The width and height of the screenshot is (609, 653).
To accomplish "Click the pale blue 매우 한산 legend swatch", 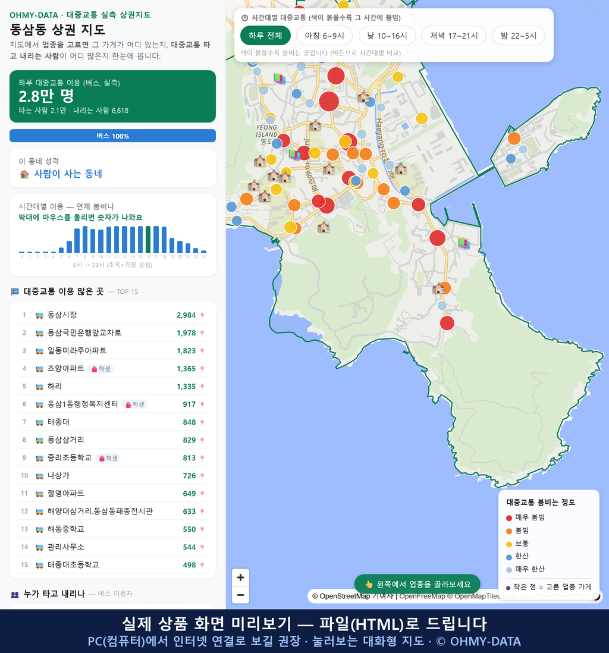I will (x=508, y=570).
